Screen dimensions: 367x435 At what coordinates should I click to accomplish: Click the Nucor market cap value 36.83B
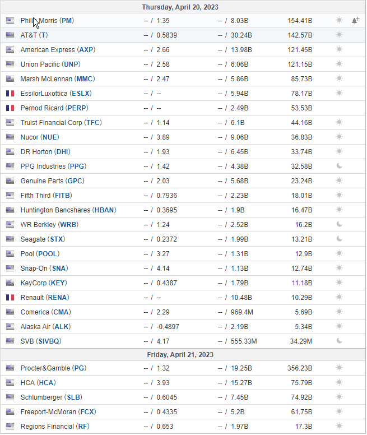[301, 137]
